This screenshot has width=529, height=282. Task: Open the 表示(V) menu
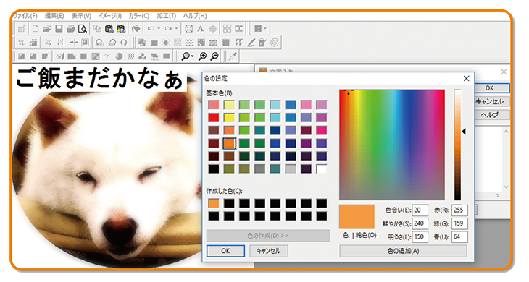(x=81, y=16)
